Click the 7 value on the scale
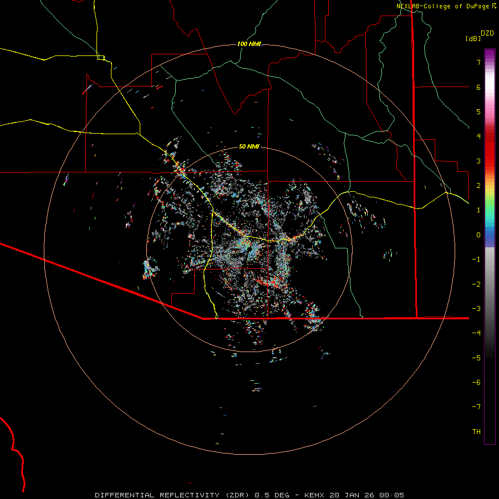499x499 pixels. (478, 63)
